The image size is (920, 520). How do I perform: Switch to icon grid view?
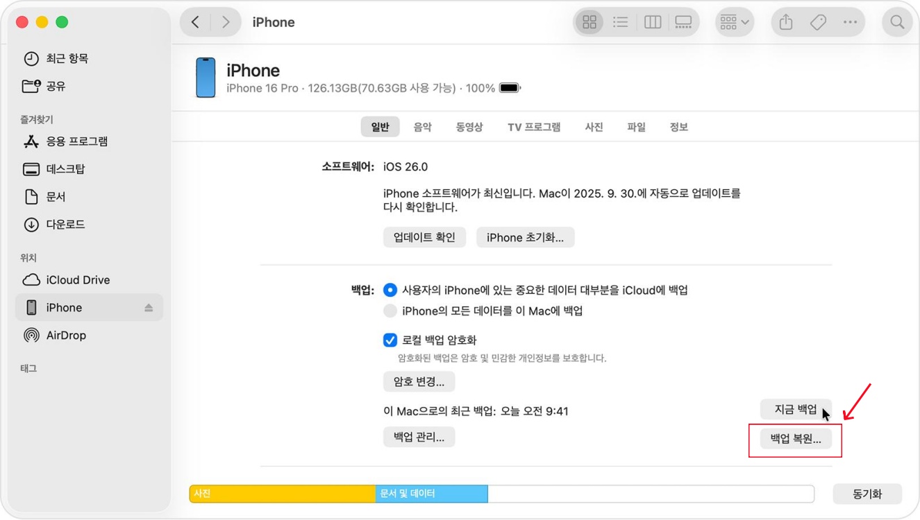[589, 22]
